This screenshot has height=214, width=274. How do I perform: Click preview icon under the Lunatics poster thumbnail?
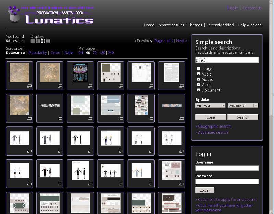pyautogui.click(x=90, y=86)
